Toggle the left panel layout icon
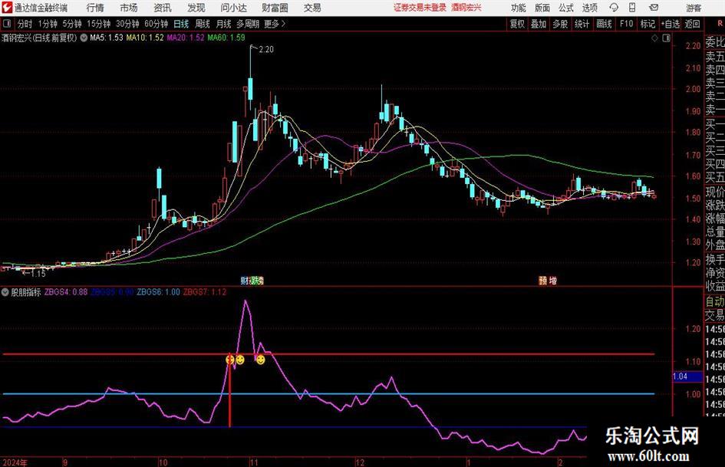This screenshot has width=725, height=467. [x=6, y=24]
